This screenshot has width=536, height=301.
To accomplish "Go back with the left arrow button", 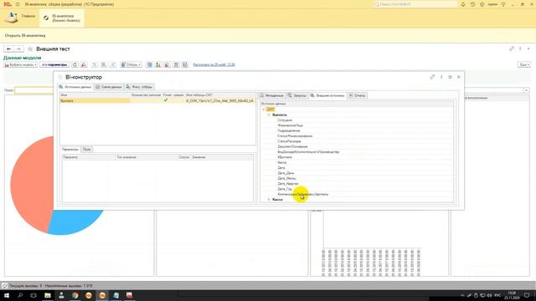I will 8,49.
